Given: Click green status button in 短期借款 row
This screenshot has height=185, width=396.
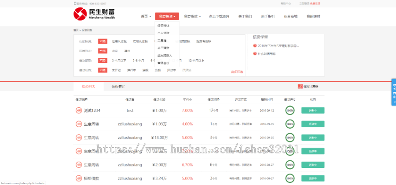Looking at the screenshot, I should pos(313,178).
